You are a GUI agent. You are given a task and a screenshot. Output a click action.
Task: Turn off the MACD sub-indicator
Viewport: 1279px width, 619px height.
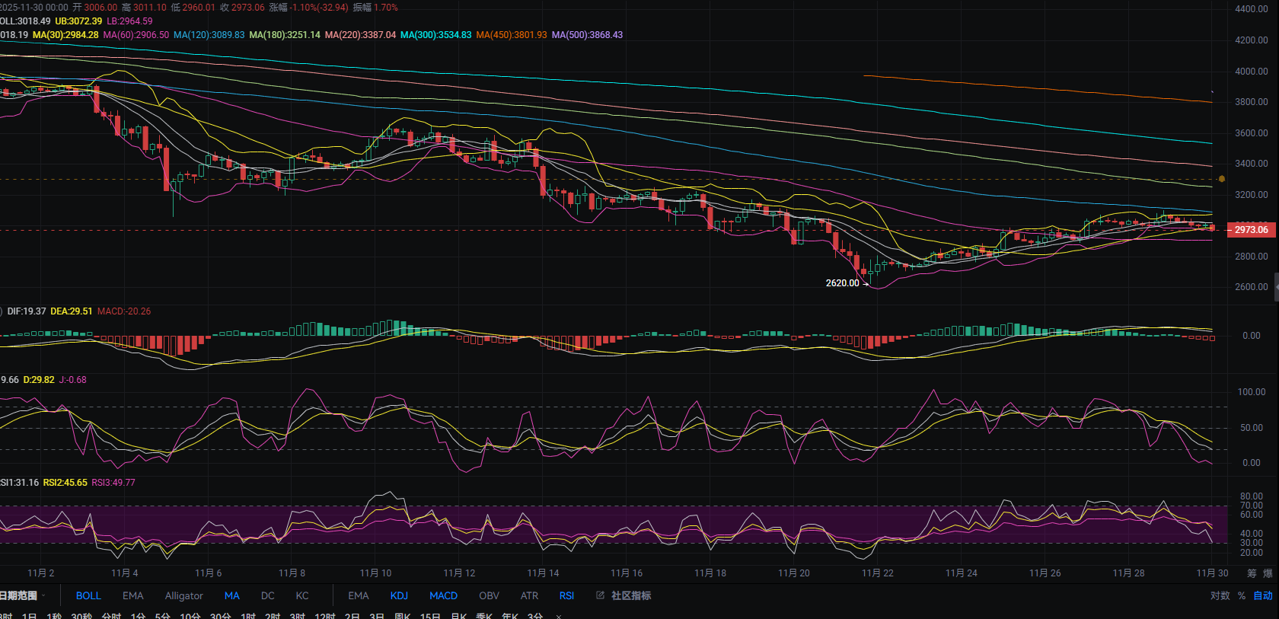[443, 595]
